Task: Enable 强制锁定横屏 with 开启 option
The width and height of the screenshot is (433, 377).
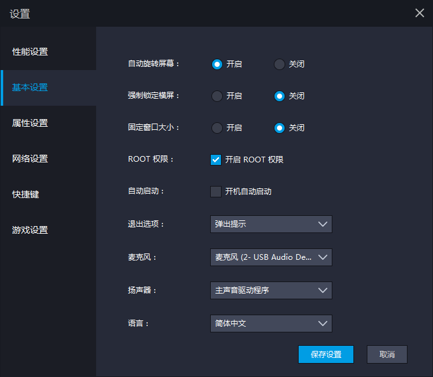Action: 217,96
